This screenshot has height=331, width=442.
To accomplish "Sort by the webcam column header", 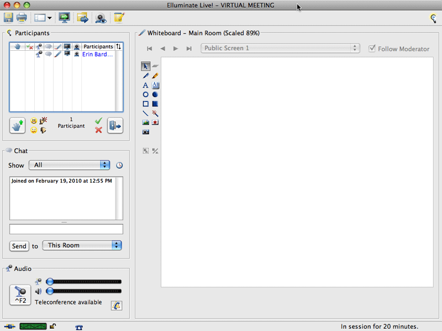I will point(77,46).
